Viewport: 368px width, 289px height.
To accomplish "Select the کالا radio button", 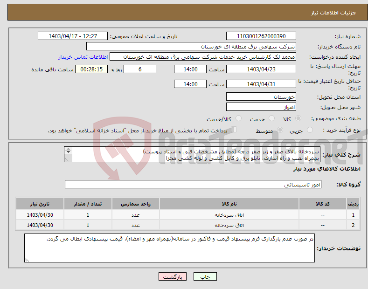I will (298, 118).
